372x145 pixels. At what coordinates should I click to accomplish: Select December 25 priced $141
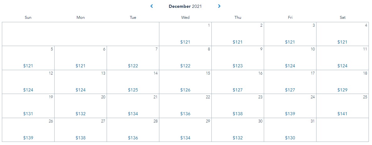click(x=343, y=106)
